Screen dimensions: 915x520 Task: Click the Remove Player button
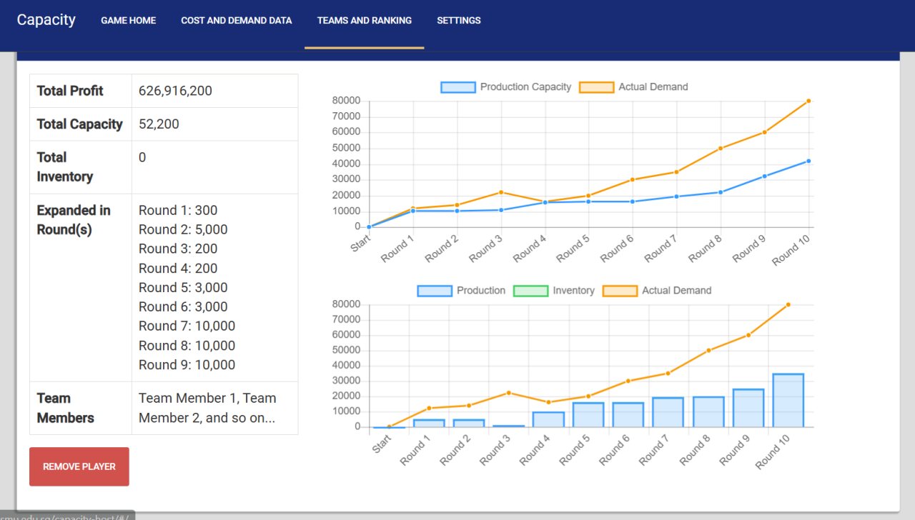[79, 466]
